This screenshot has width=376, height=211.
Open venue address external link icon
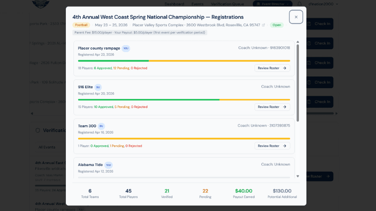263,25
